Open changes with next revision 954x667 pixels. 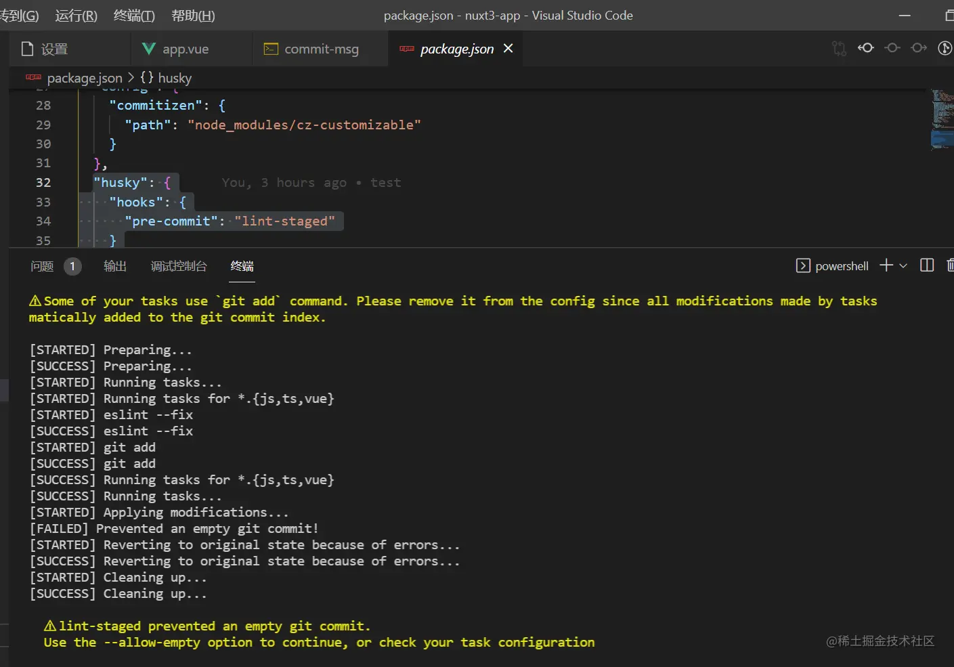(919, 48)
